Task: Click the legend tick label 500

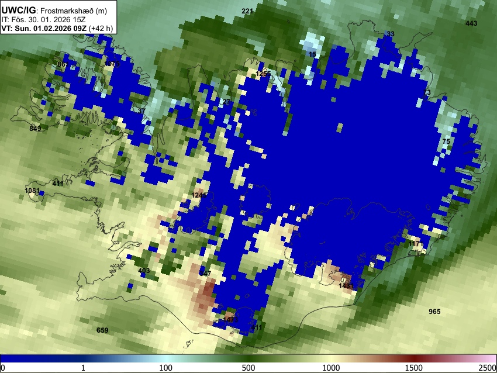Action: coord(248,368)
